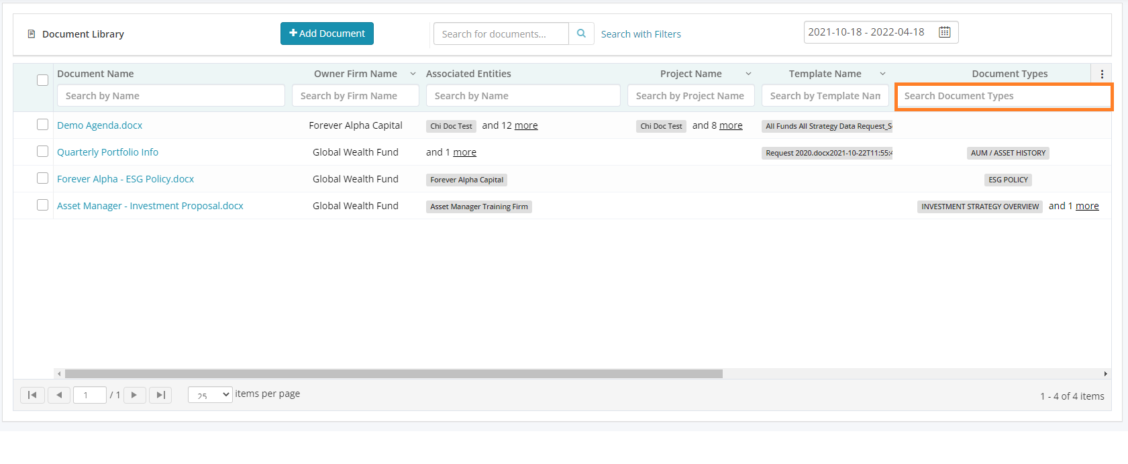Expand the Project Name column dropdown

pyautogui.click(x=748, y=74)
